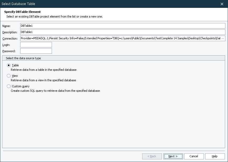
Task: Click the "Connection:" label
Action: click(x=10, y=39)
